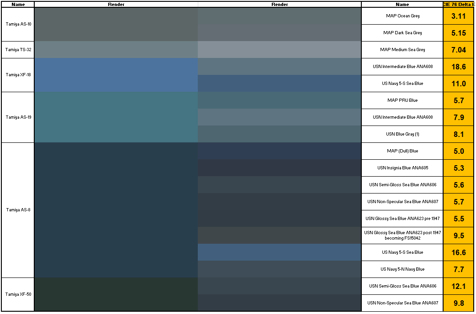Click the USN Insignia Blue ANA605 cell
Image resolution: width=476 pixels, height=314 pixels.
coord(402,168)
